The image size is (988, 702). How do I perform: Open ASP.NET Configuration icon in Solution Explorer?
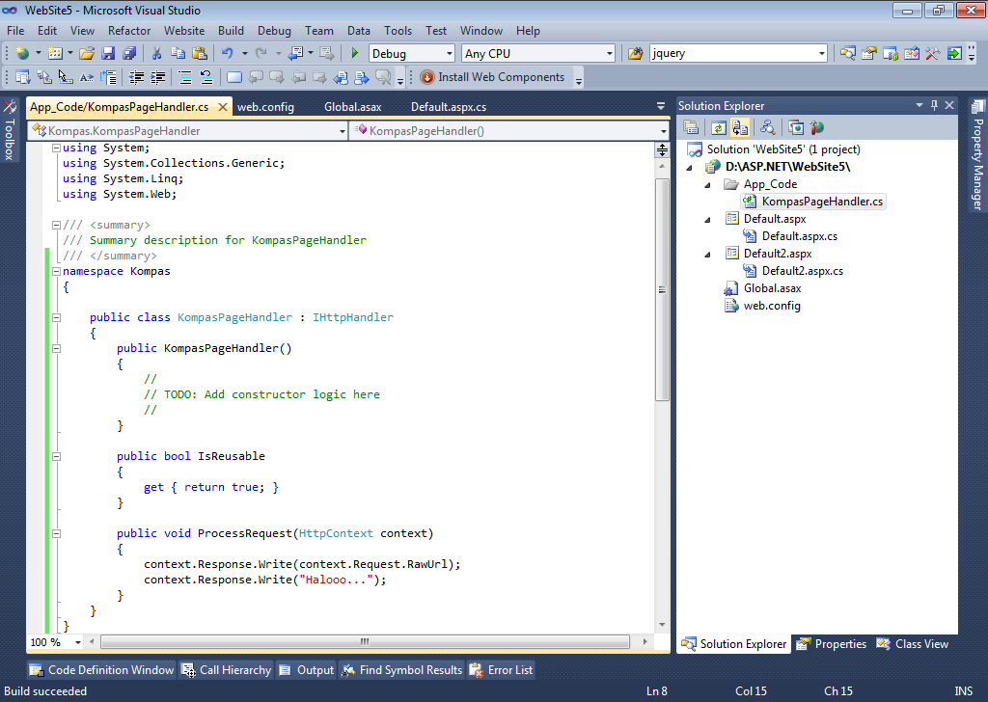(817, 128)
